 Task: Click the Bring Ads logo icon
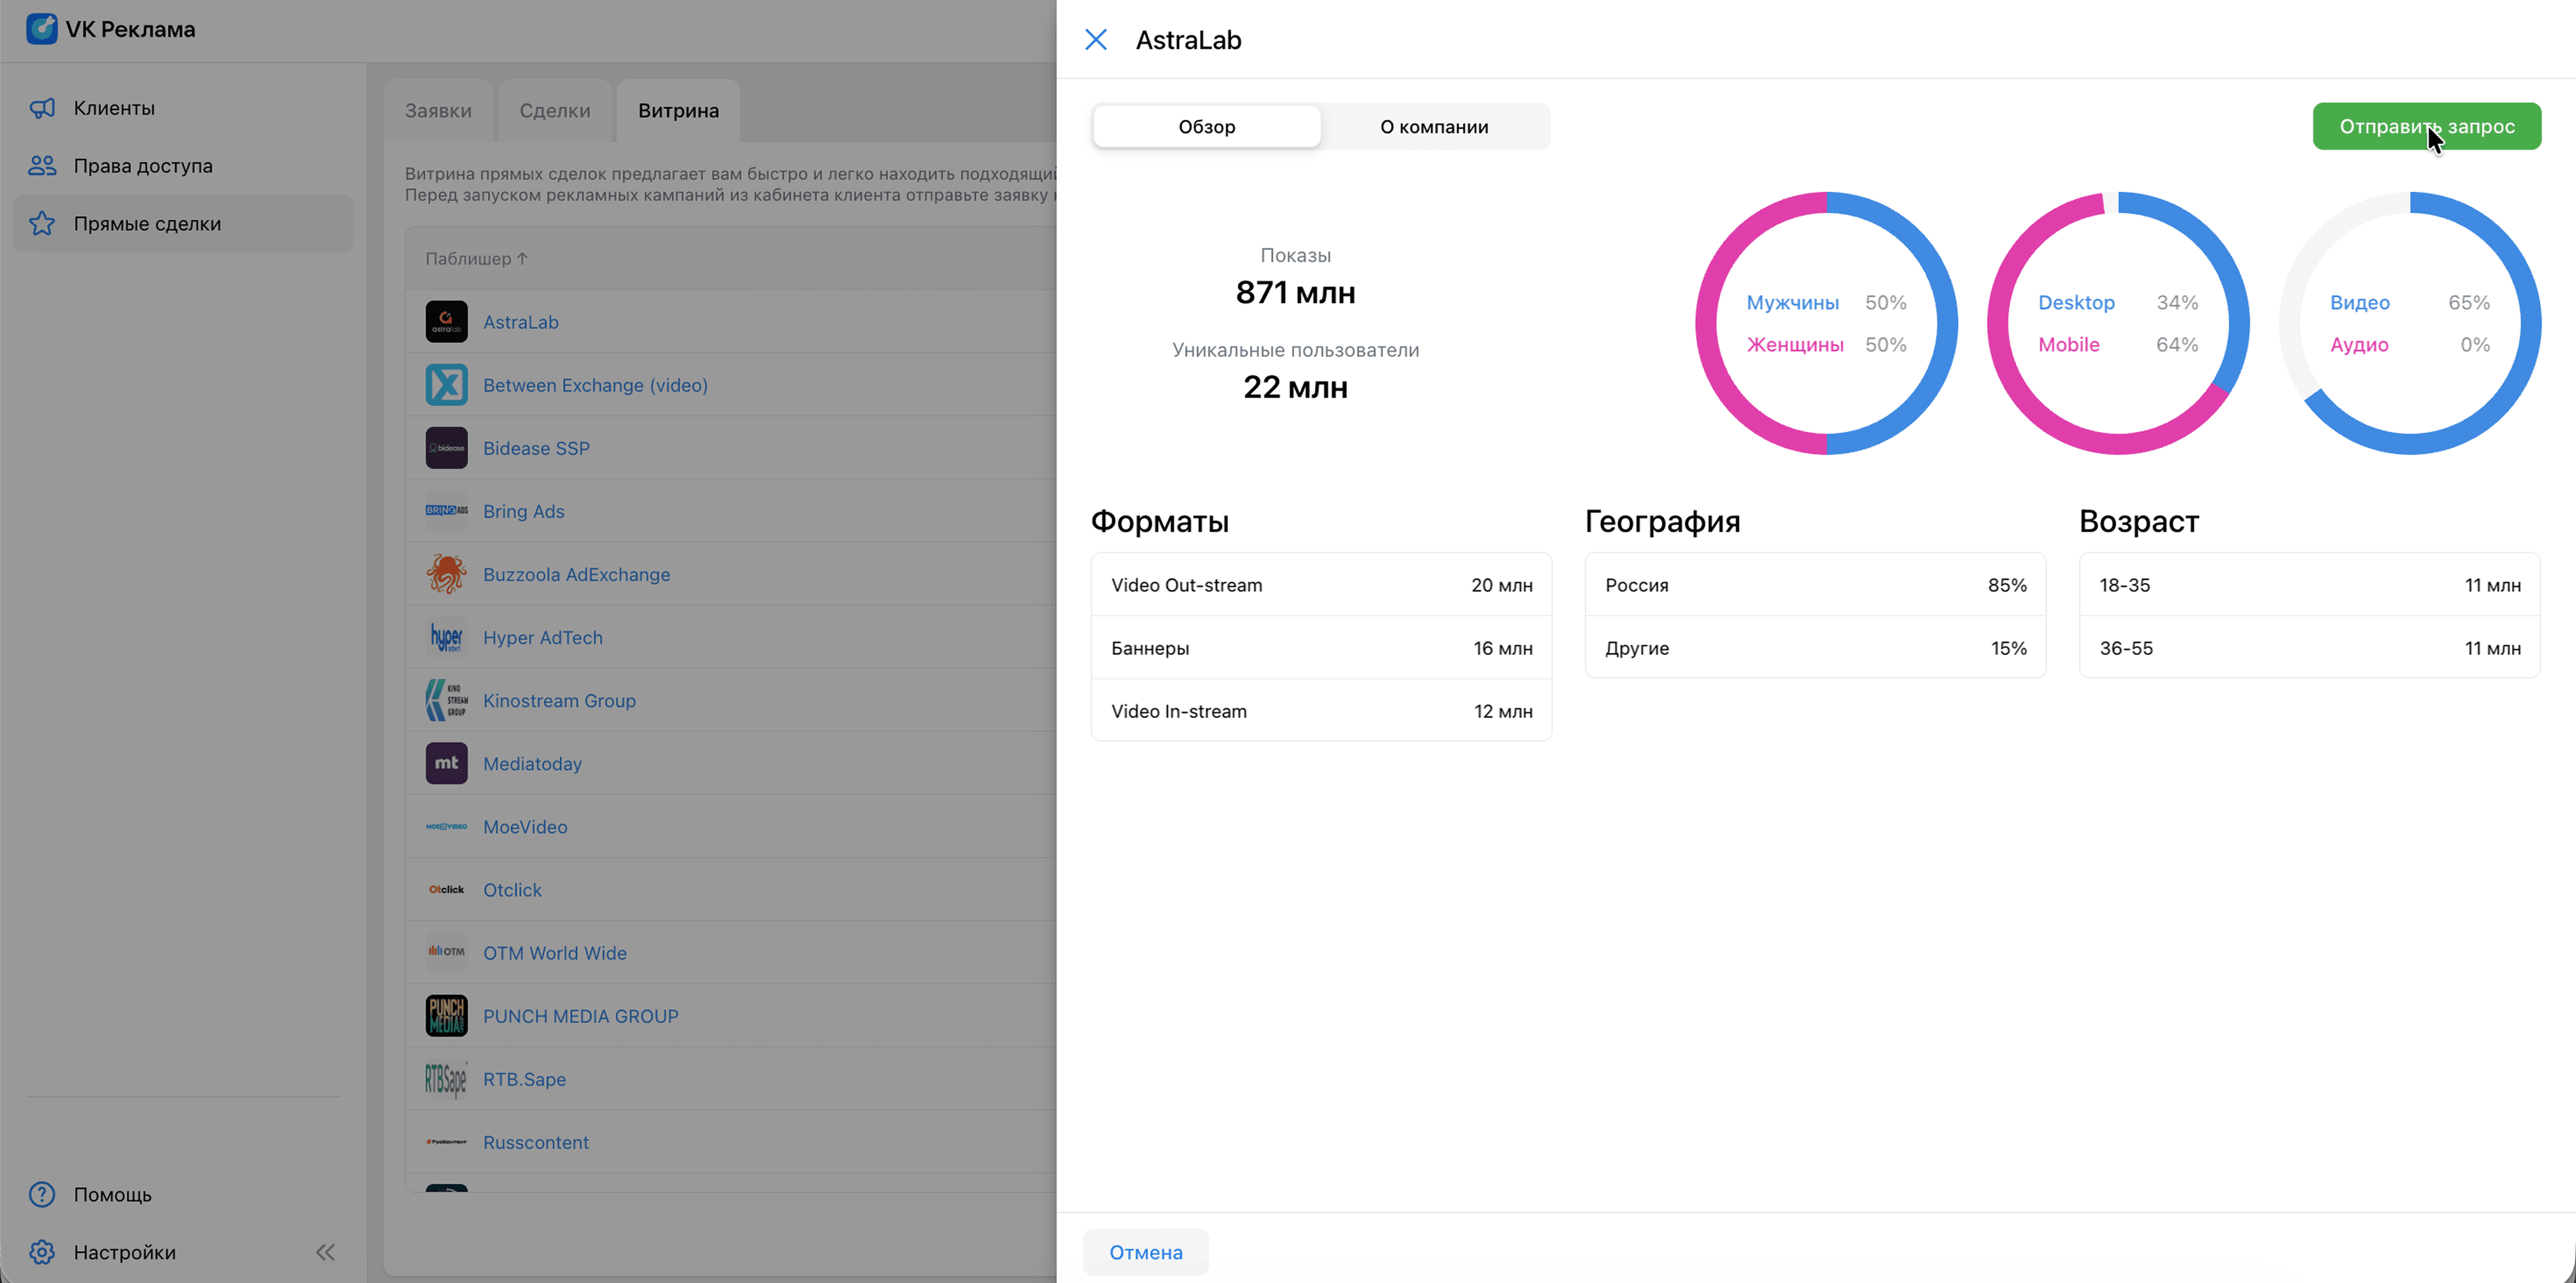point(446,511)
